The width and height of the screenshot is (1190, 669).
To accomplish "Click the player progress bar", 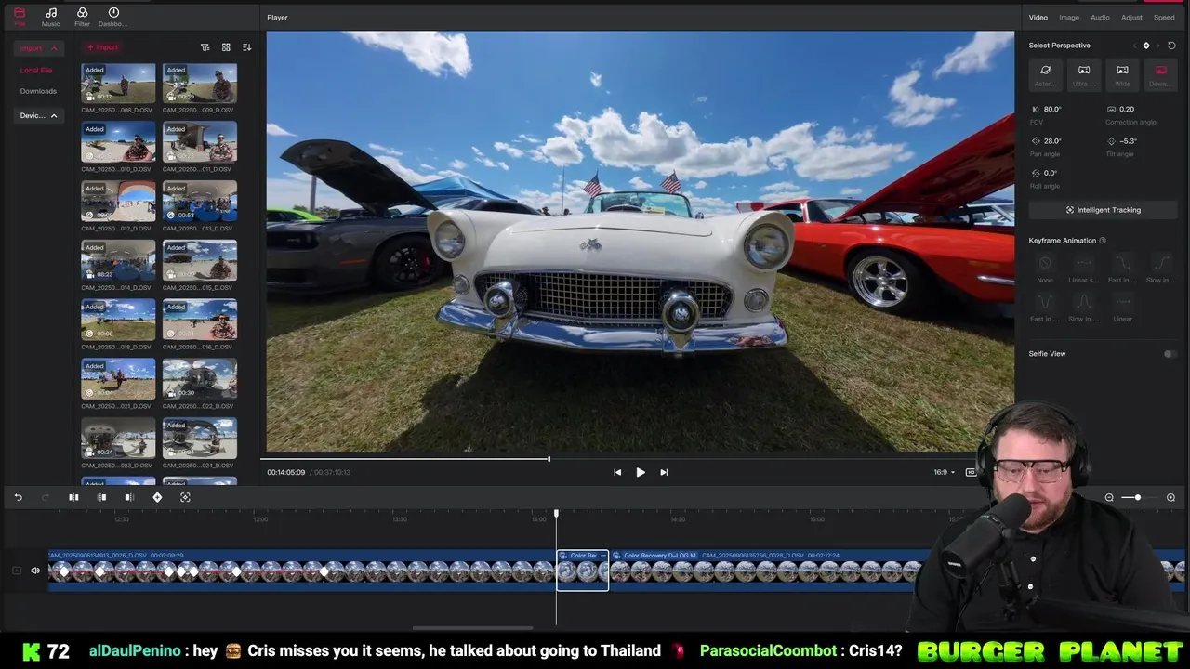I will click(x=636, y=458).
